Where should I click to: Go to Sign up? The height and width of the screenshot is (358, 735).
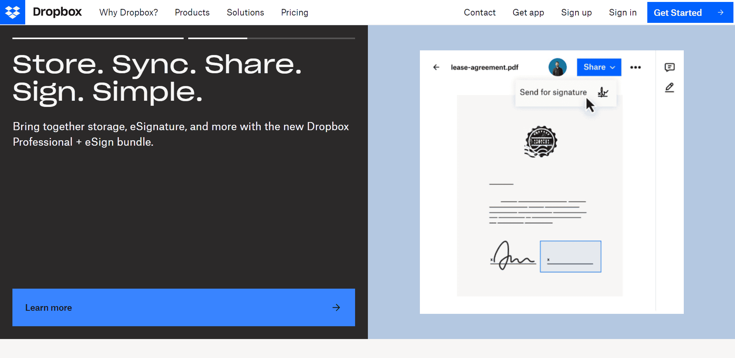tap(576, 12)
